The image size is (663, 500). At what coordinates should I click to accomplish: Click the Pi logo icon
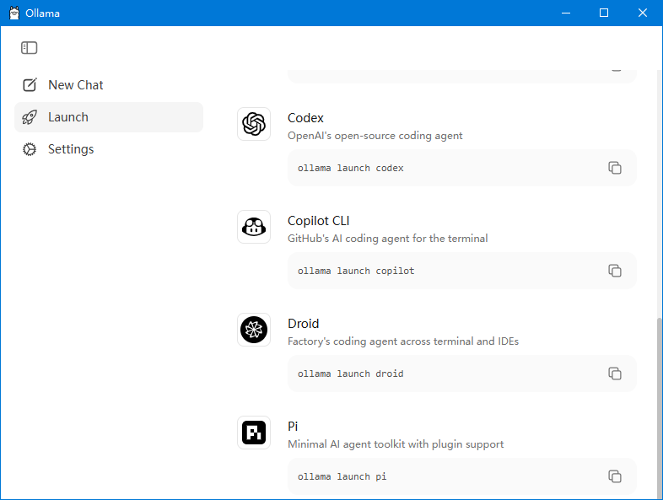pos(254,433)
